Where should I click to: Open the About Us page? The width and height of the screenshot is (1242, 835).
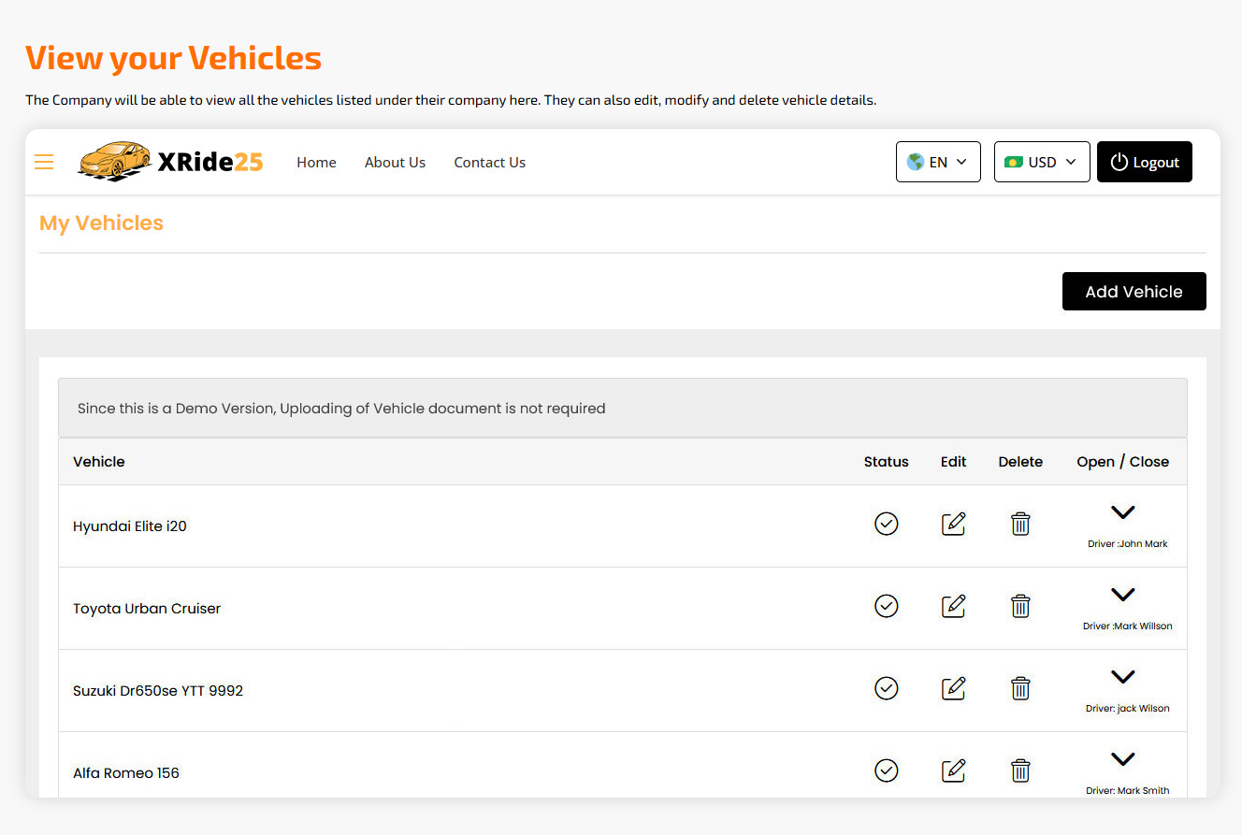(x=395, y=162)
